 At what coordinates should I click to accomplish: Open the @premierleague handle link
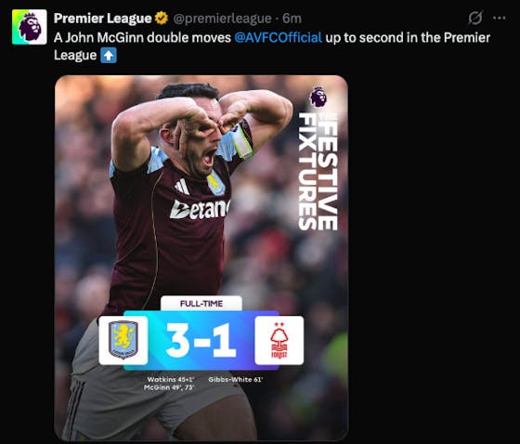(x=222, y=19)
